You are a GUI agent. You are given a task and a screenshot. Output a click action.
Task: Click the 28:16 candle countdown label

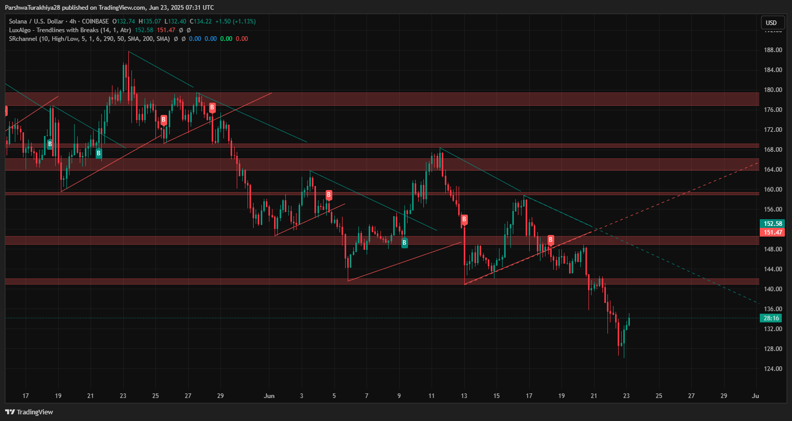tap(771, 318)
